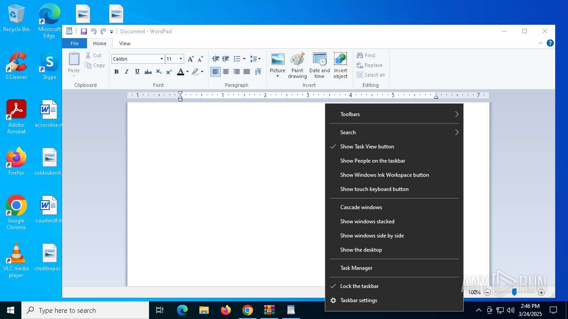Click Replace in Editing group
The height and width of the screenshot is (319, 568).
369,65
